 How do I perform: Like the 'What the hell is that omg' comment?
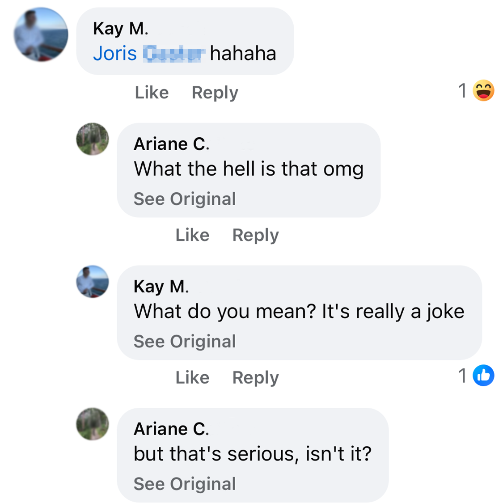click(x=192, y=235)
